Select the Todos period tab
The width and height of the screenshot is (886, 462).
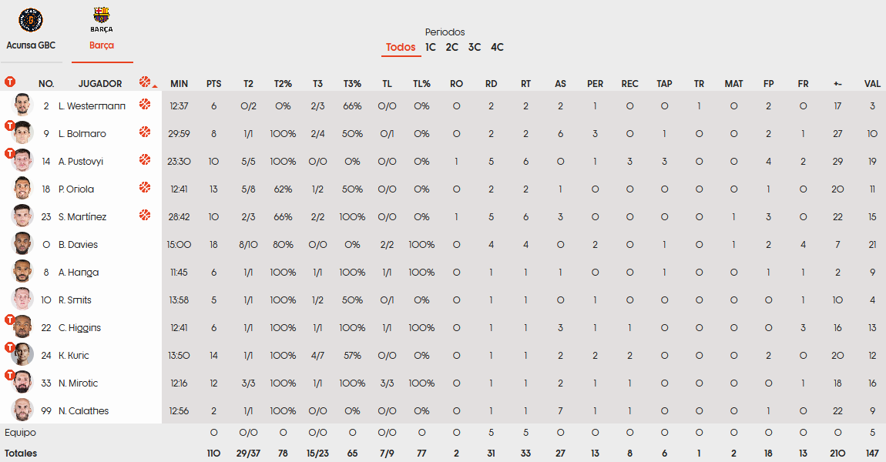[x=401, y=48]
